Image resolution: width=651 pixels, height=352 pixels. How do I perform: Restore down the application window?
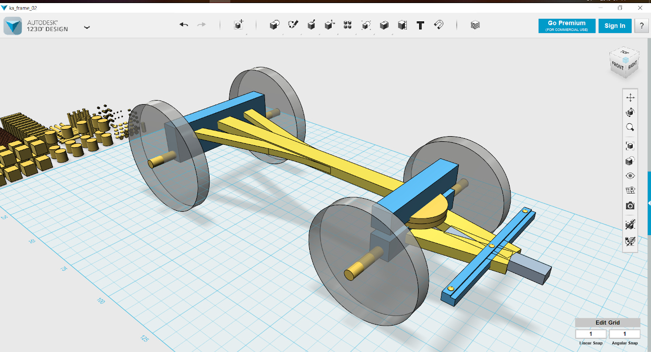[620, 8]
